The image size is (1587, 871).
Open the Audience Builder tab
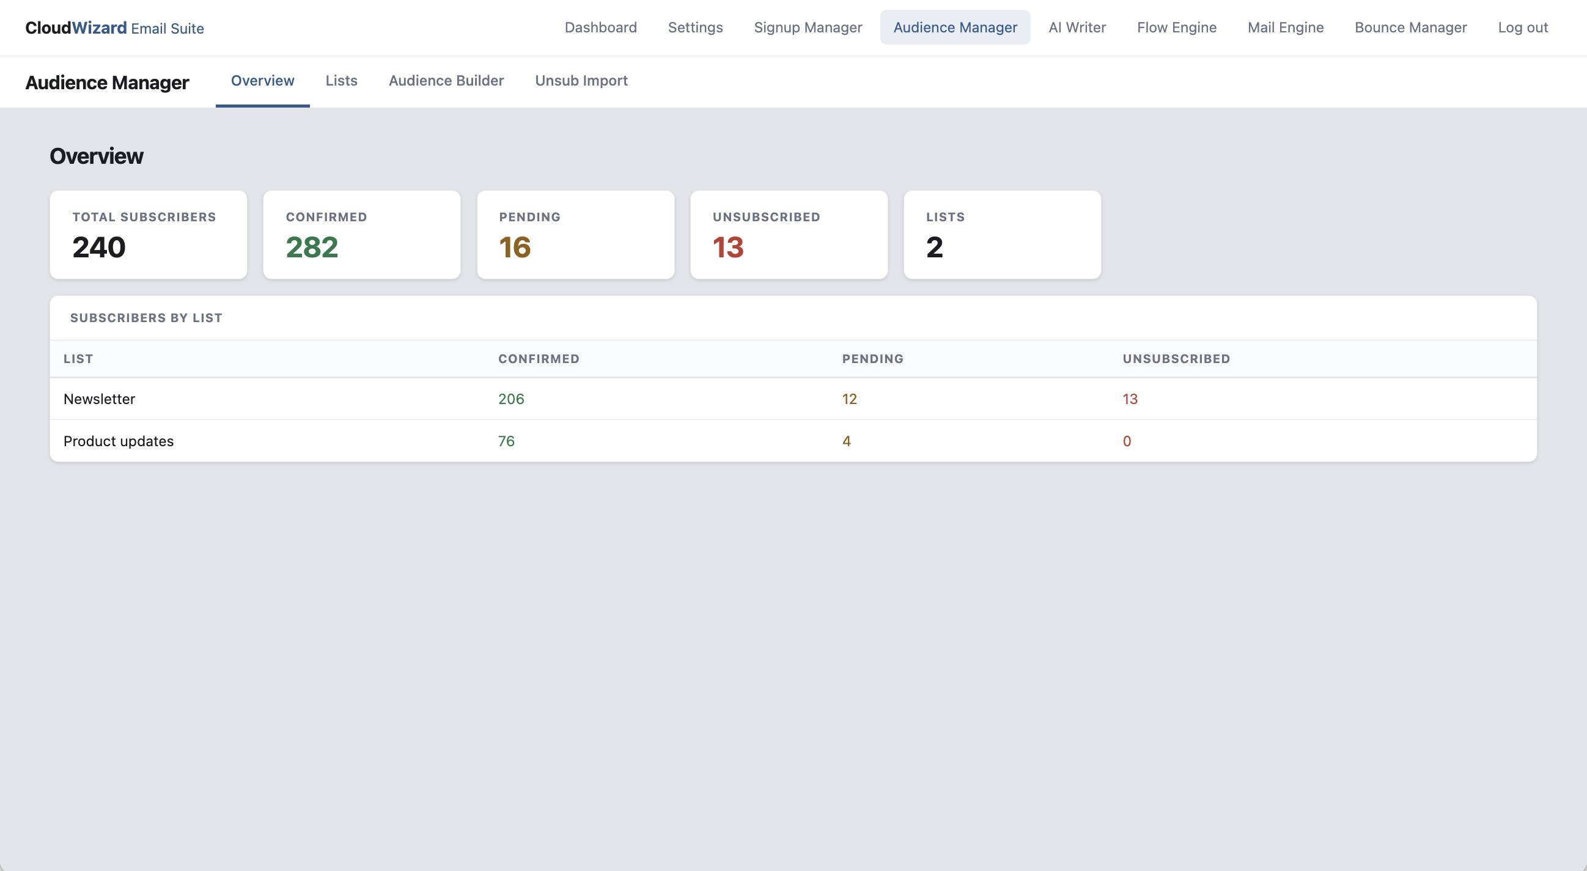(446, 81)
